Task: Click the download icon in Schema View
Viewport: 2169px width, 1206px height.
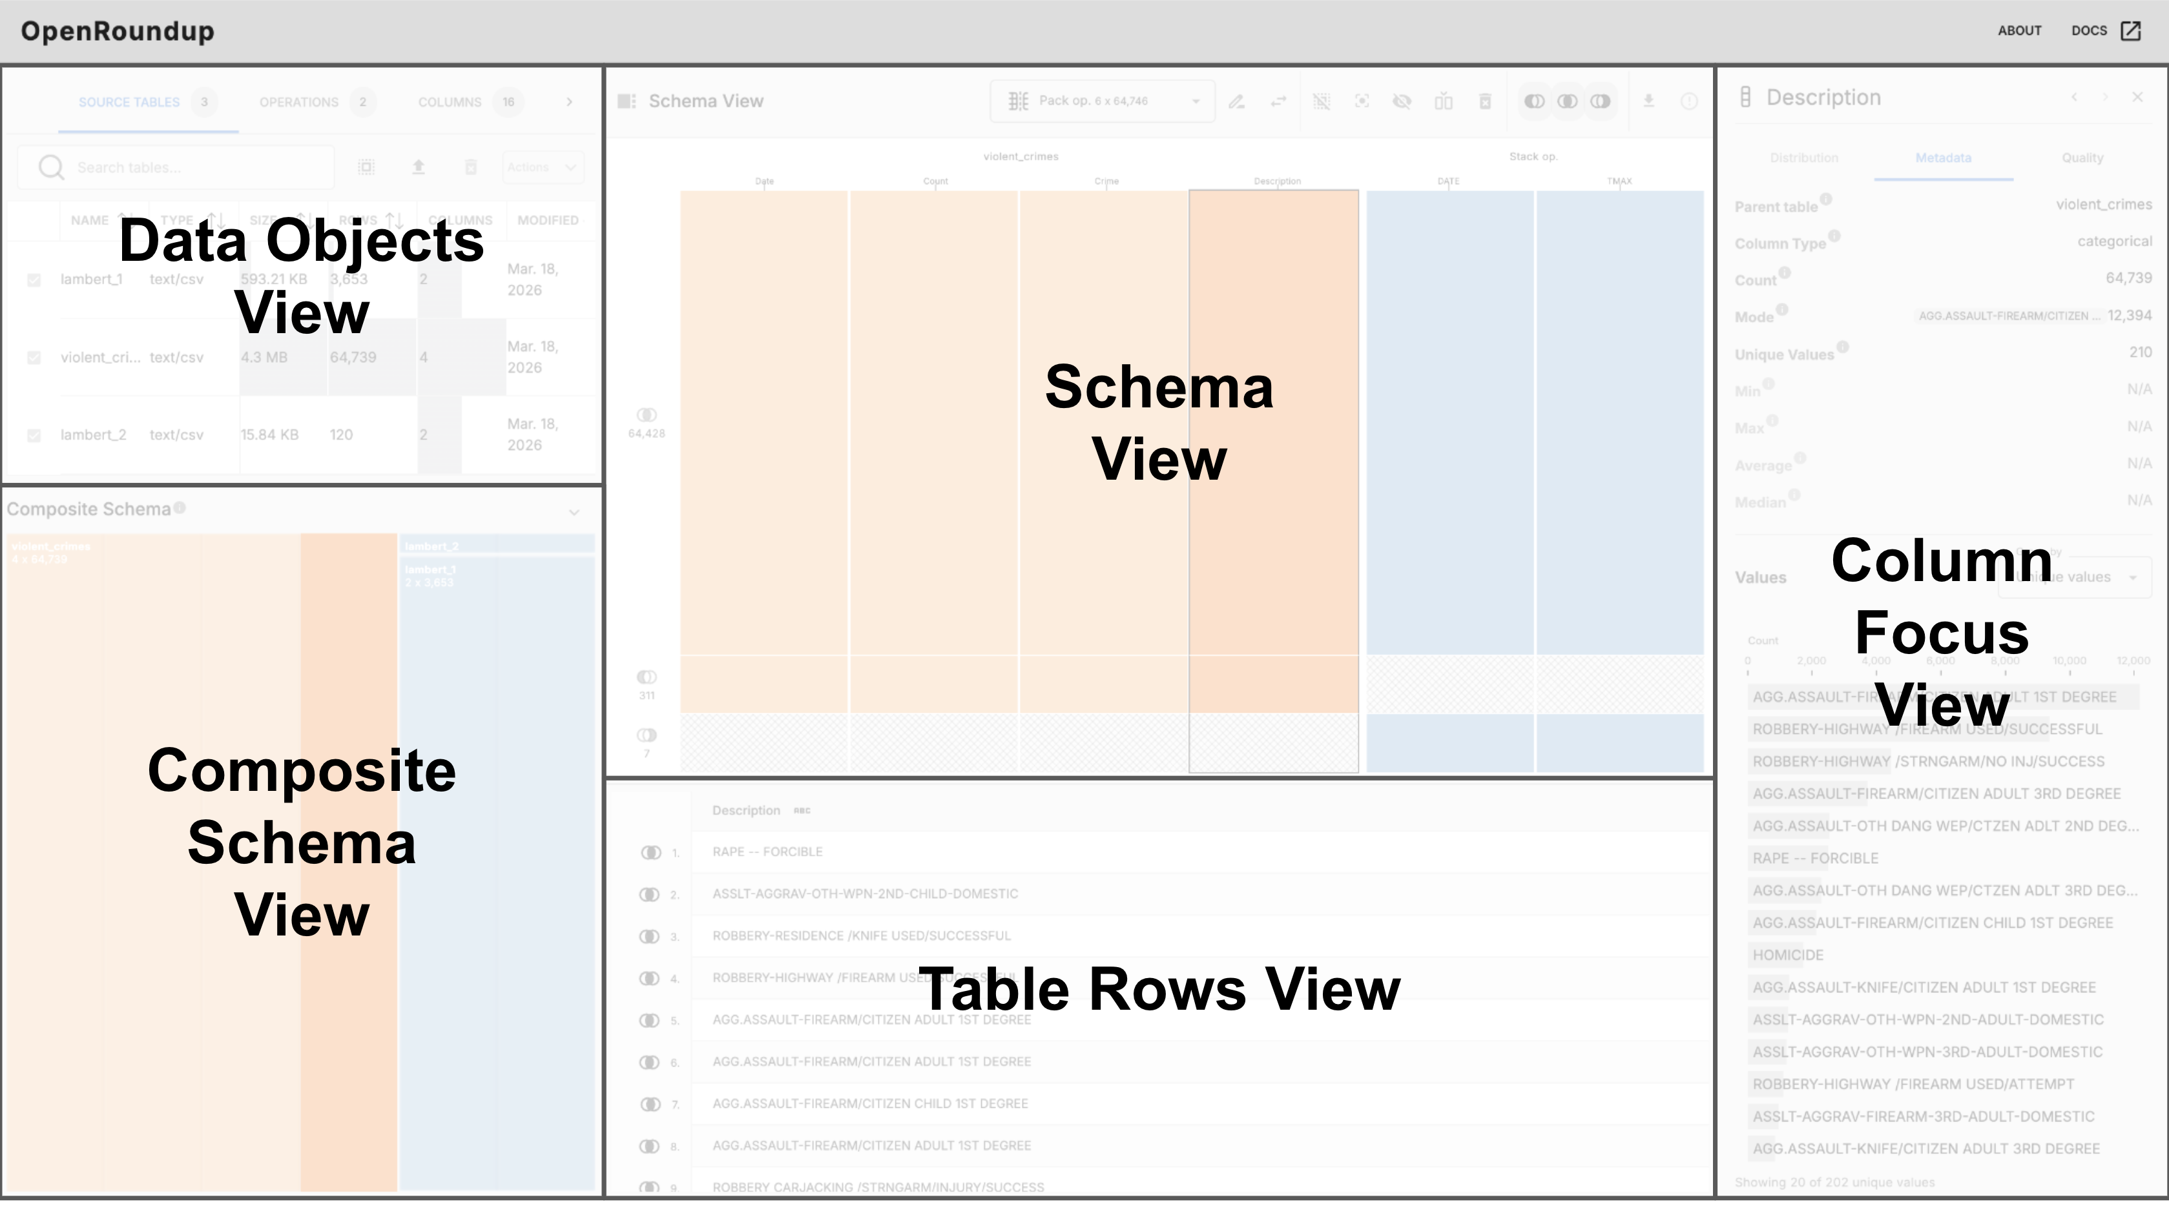Action: click(1648, 101)
